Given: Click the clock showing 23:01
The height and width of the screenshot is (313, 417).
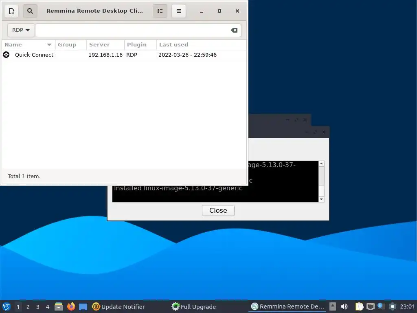Looking at the screenshot, I should tap(407, 306).
